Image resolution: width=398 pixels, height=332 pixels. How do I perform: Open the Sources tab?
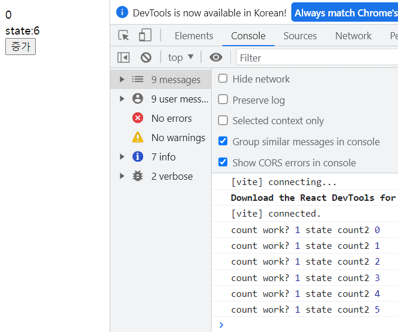click(x=300, y=36)
